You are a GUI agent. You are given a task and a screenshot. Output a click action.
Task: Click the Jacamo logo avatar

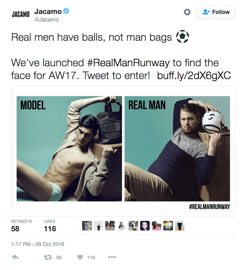pos(20,14)
